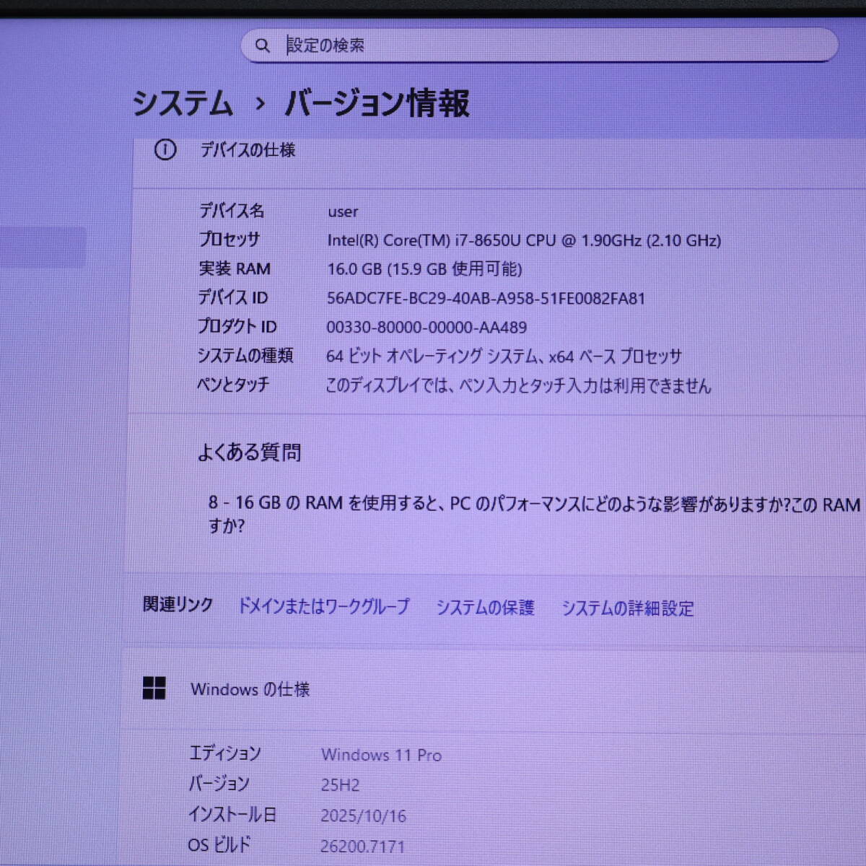This screenshot has width=866, height=866.
Task: Select the 16.0 GB RAM value
Action: pos(424,269)
